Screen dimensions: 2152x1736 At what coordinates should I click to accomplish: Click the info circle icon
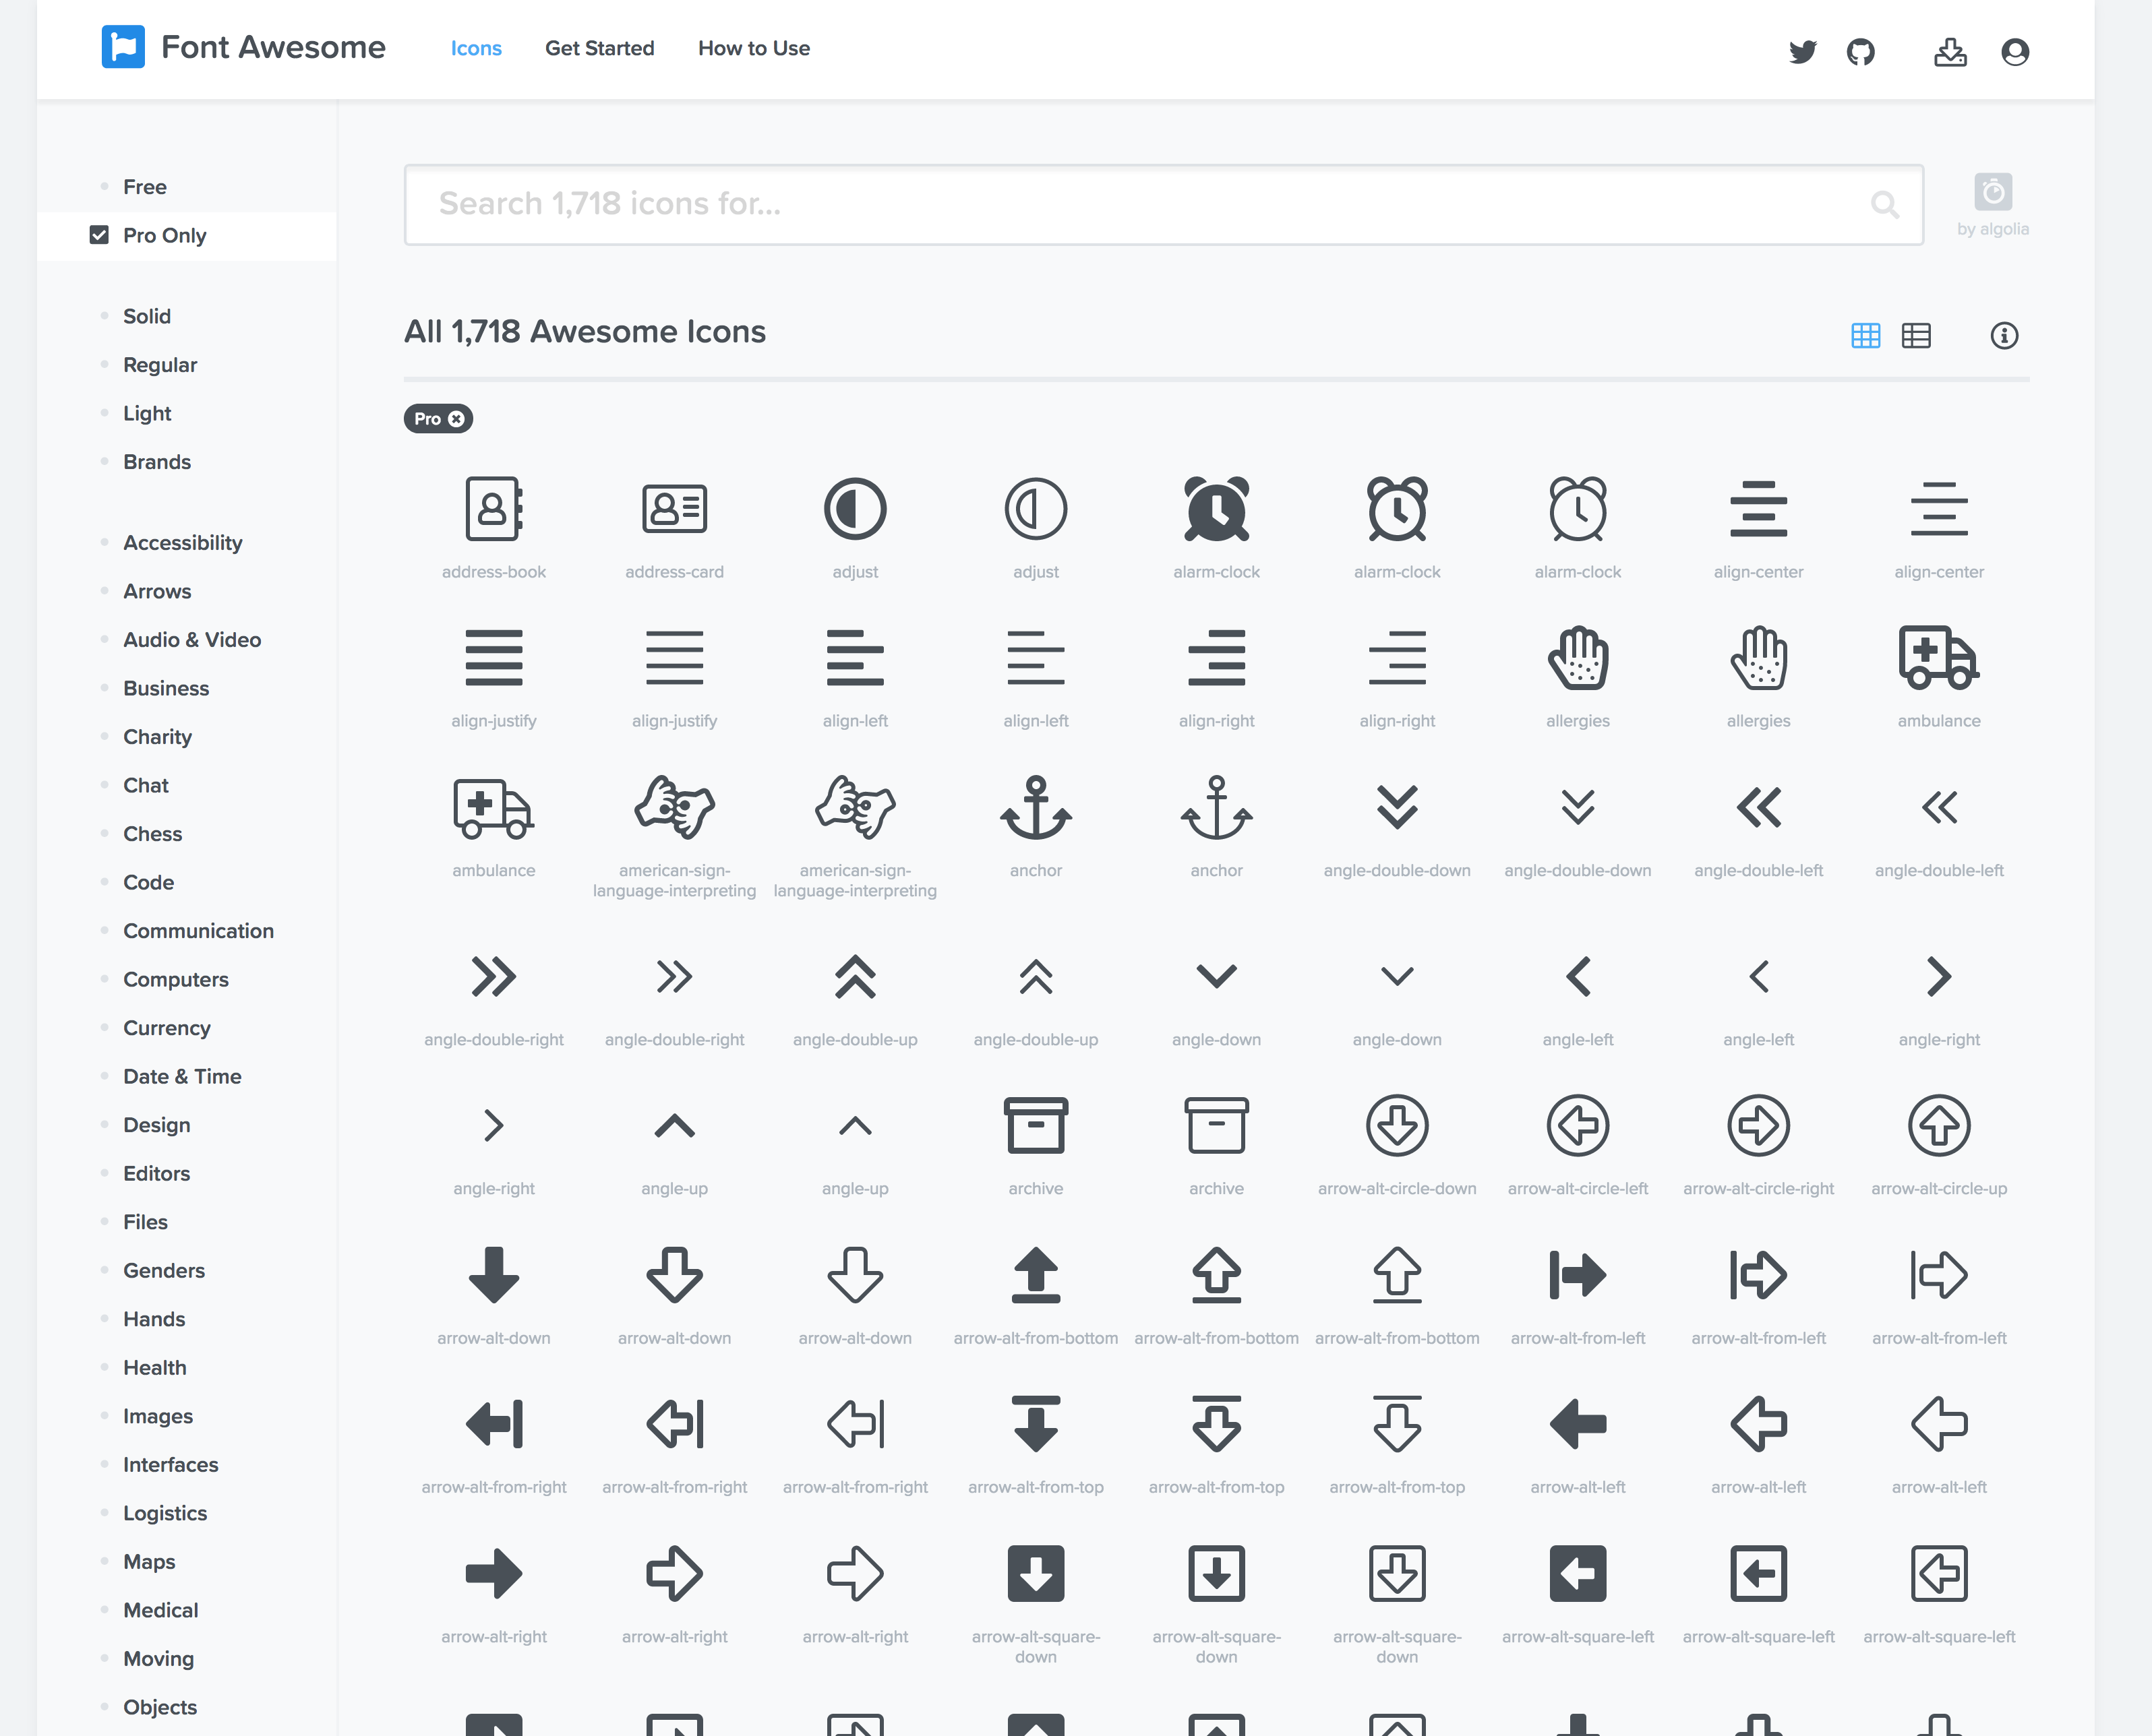tap(2003, 336)
